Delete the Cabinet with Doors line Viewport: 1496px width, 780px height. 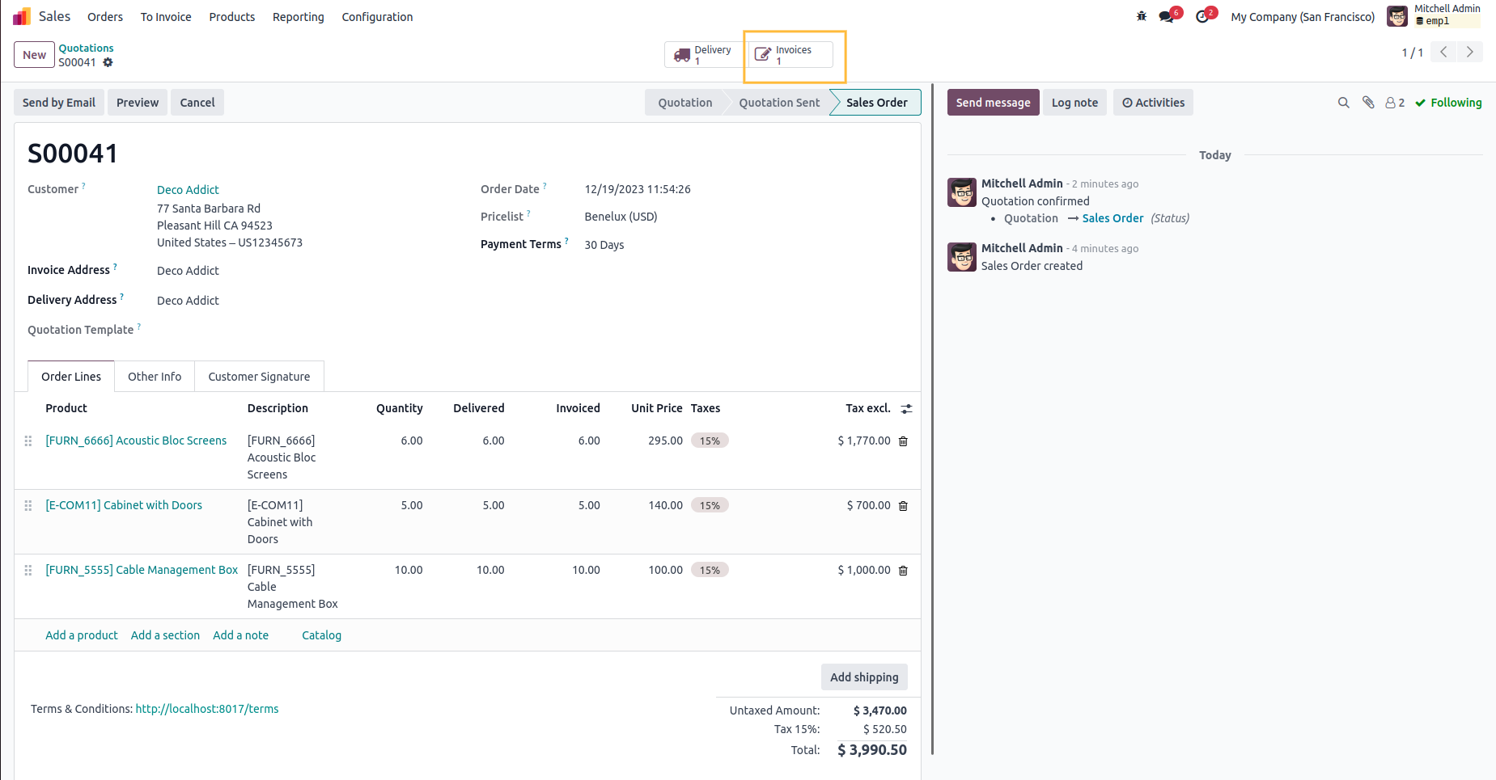[903, 506]
